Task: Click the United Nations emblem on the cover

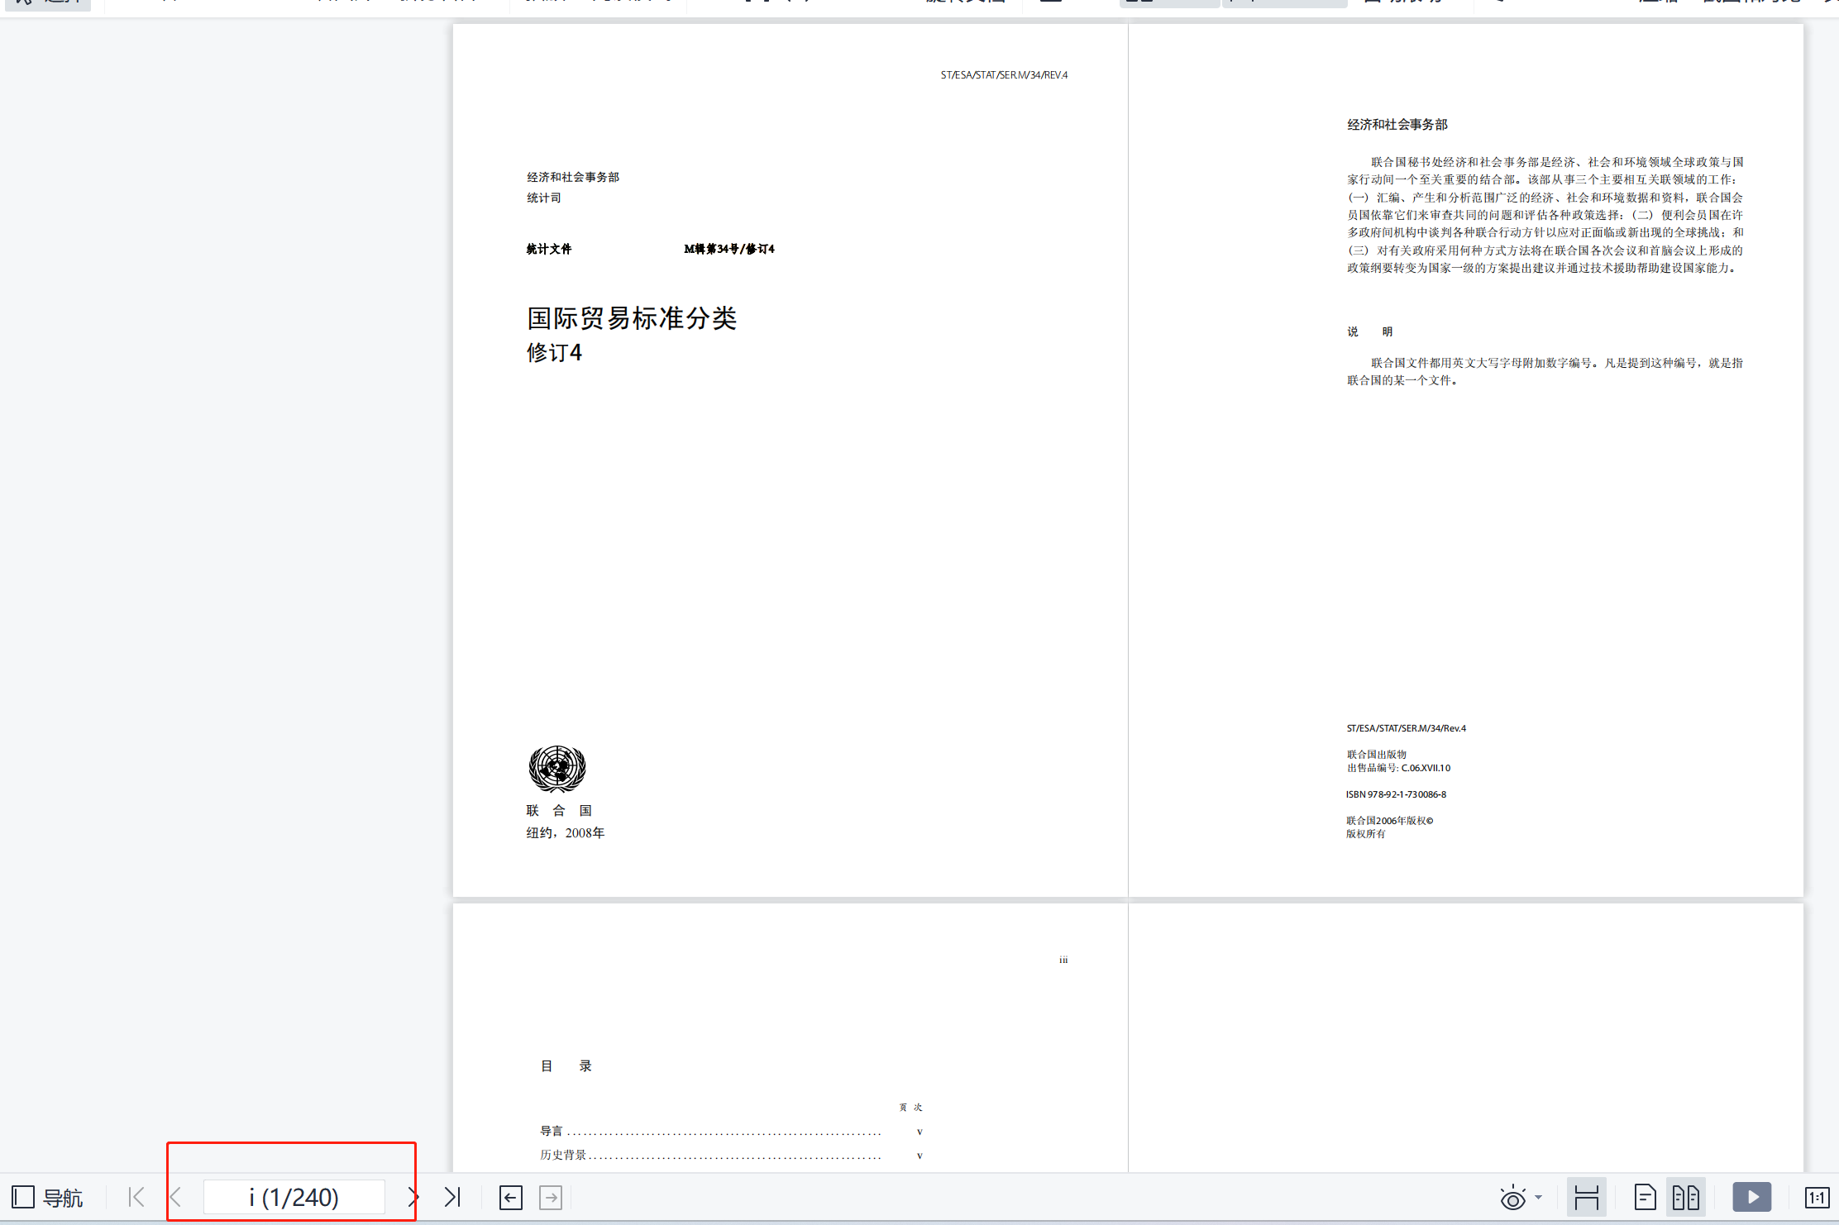Action: pos(557,768)
